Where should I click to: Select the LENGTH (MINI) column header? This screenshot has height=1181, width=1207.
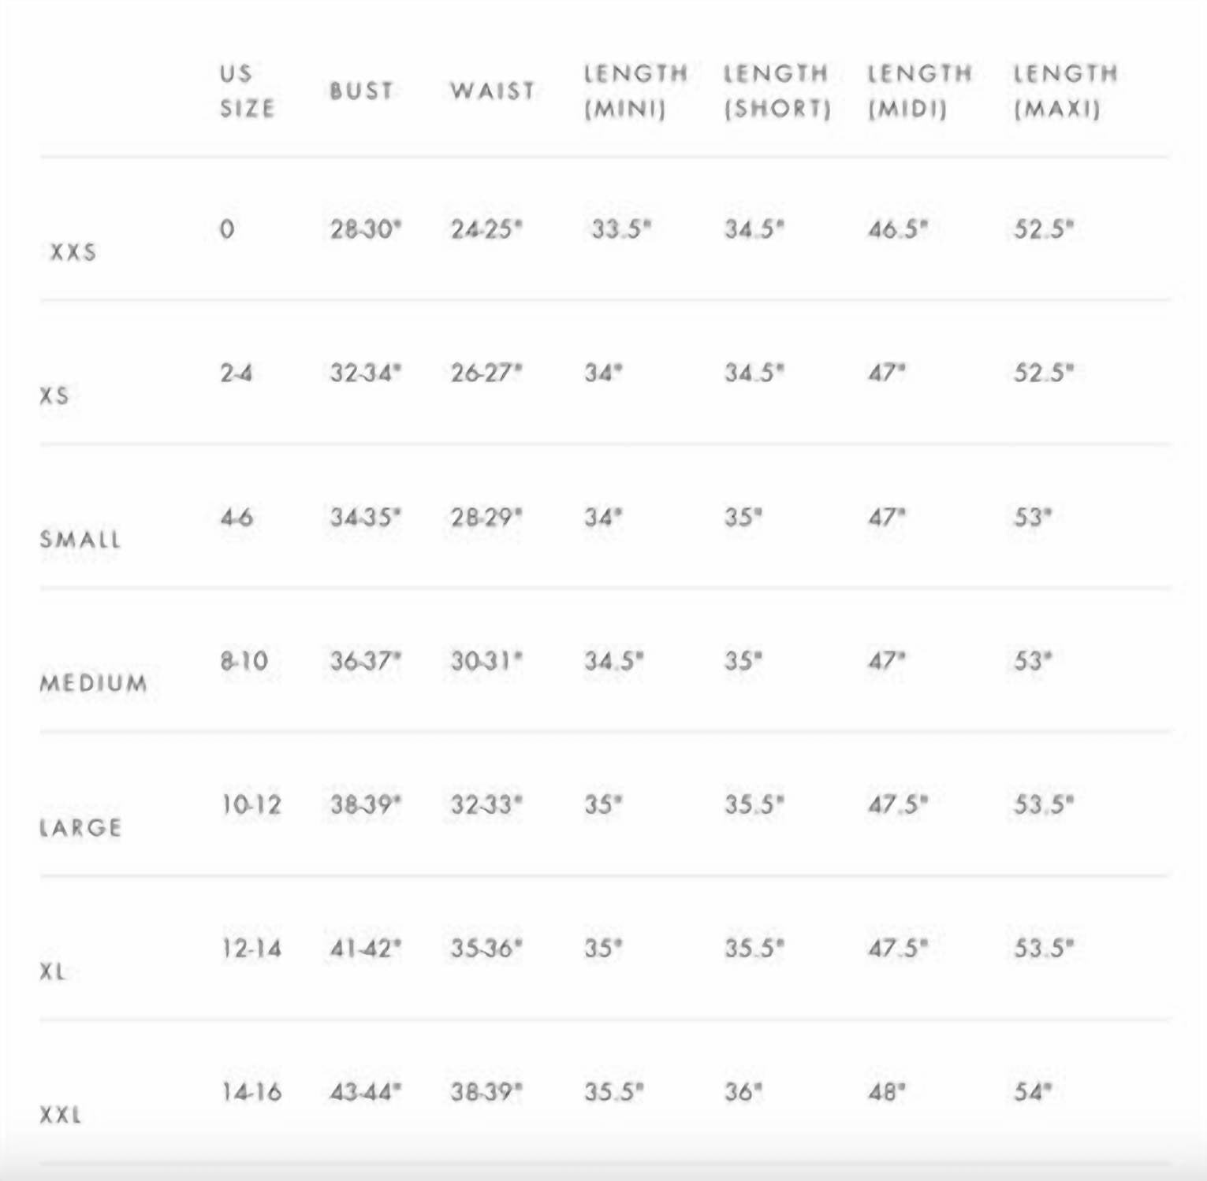tap(635, 91)
